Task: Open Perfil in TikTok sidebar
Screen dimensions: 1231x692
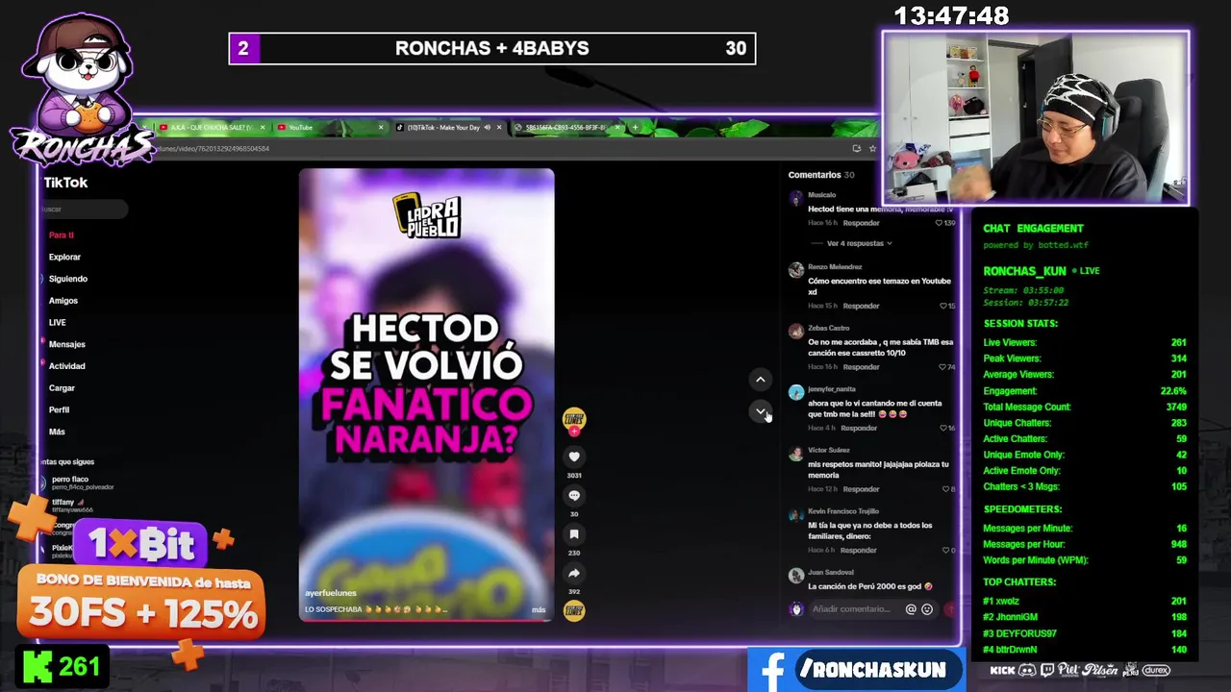Action: tap(59, 409)
